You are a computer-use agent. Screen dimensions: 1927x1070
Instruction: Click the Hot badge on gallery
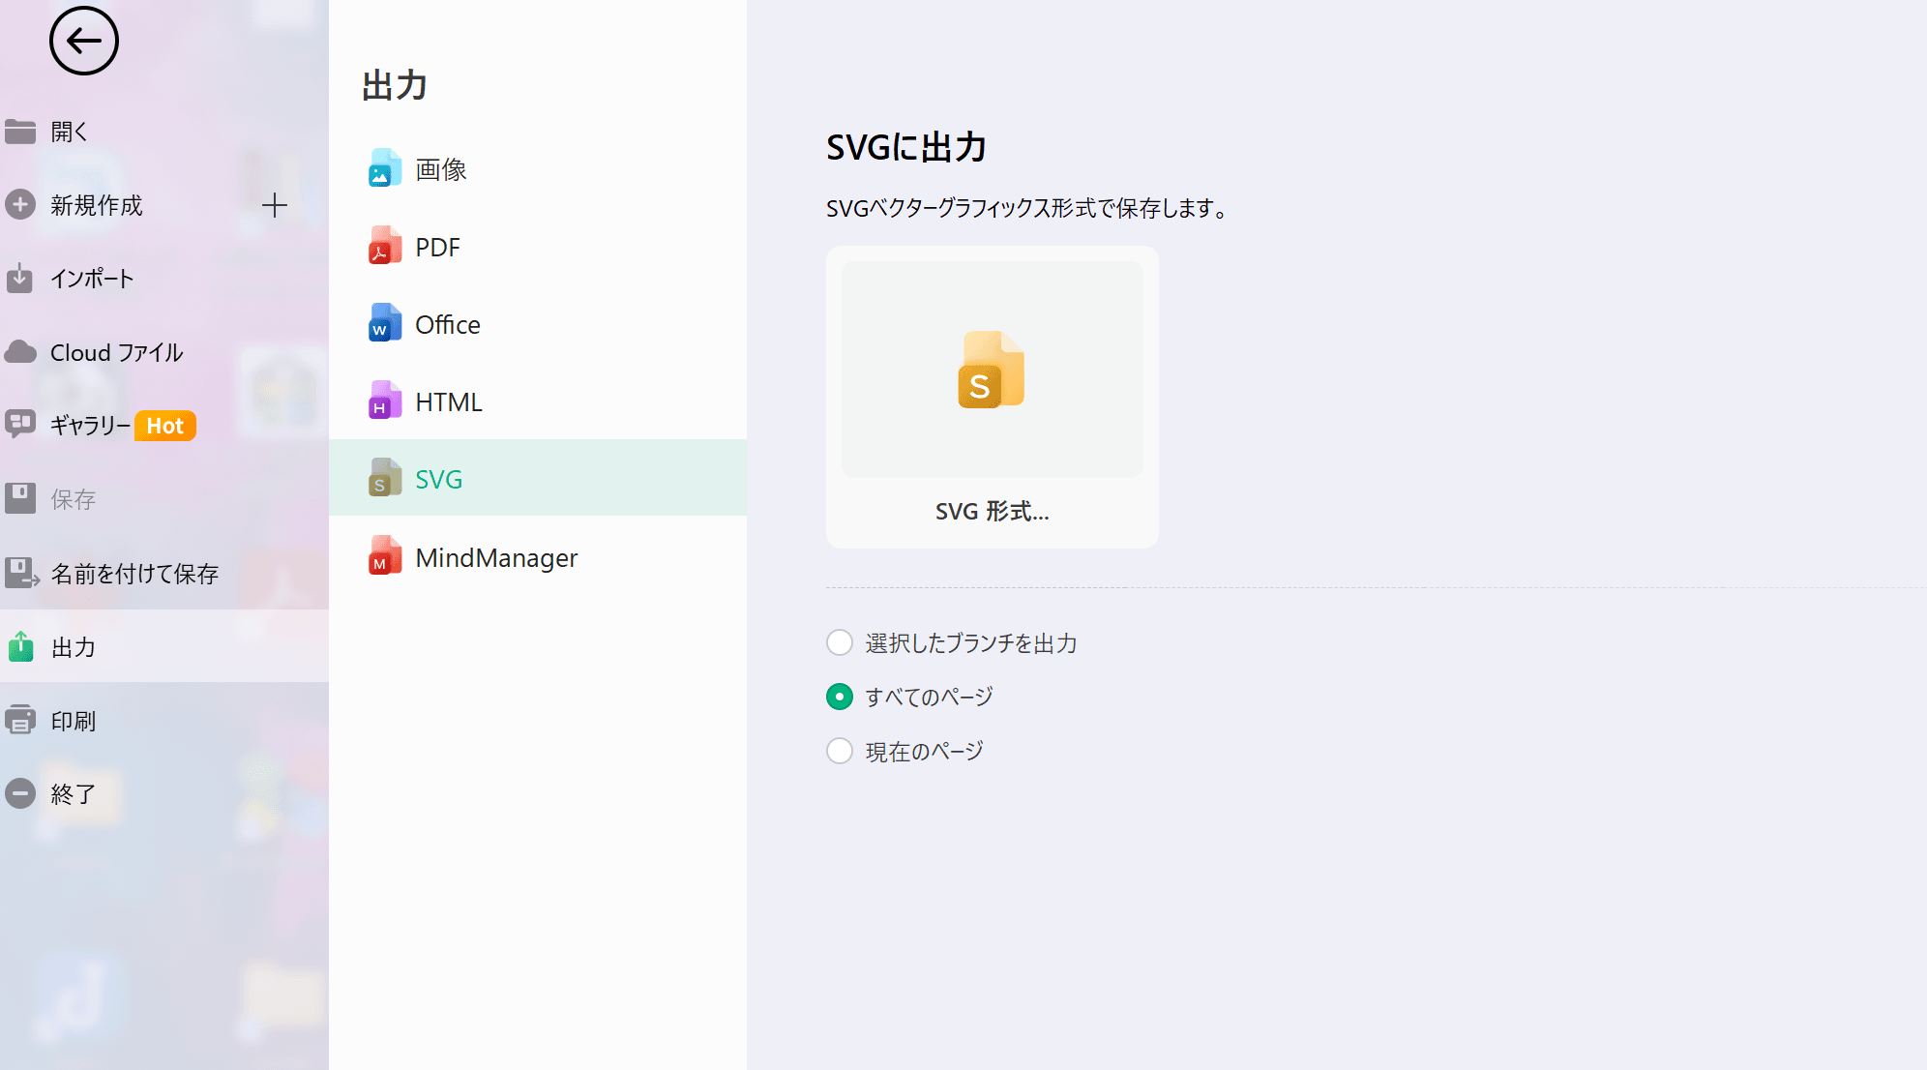click(x=165, y=426)
